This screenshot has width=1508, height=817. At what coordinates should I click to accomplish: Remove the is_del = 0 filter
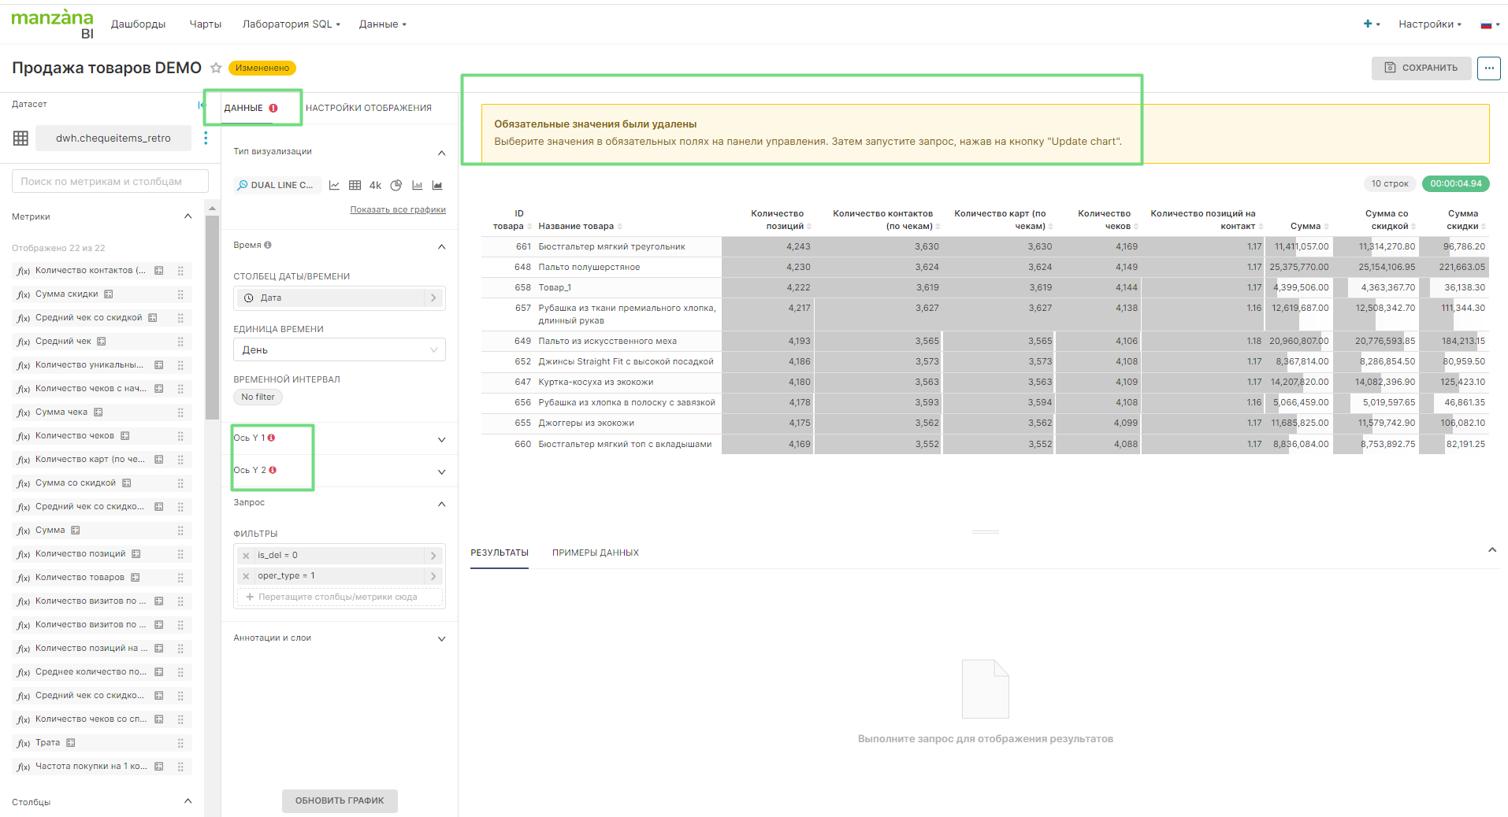(x=246, y=556)
